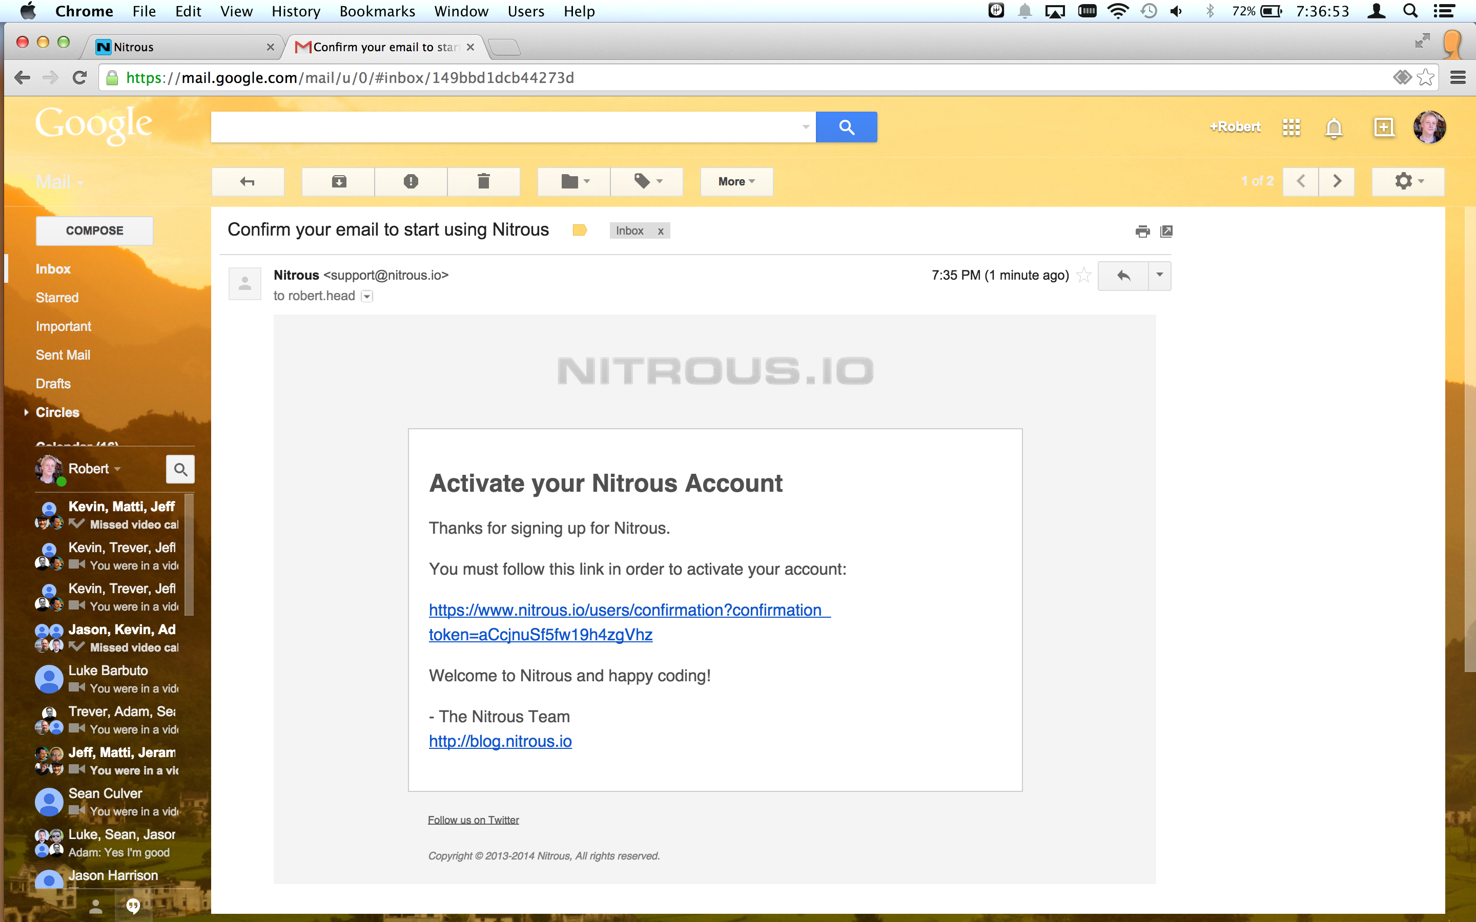
Task: Open the Labels dropdown
Action: tap(646, 181)
